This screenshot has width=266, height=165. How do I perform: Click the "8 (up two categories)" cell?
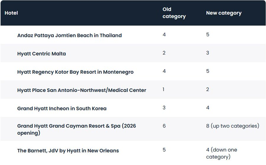tap(232, 126)
